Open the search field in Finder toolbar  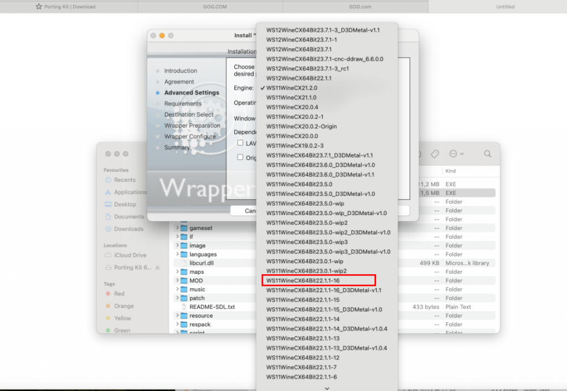[x=488, y=154]
